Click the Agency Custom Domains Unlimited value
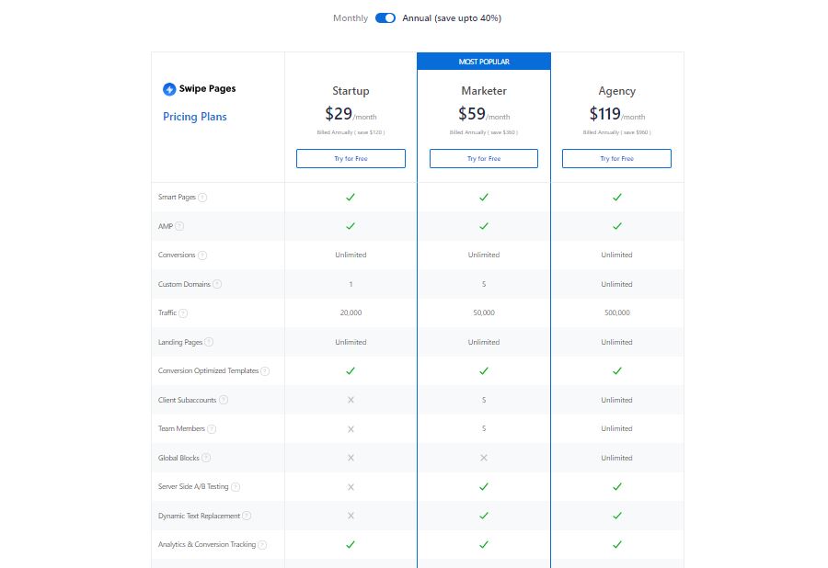Image resolution: width=828 pixels, height=568 pixels. [616, 284]
